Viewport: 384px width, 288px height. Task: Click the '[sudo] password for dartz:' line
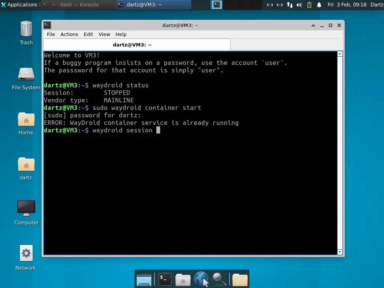(92, 115)
